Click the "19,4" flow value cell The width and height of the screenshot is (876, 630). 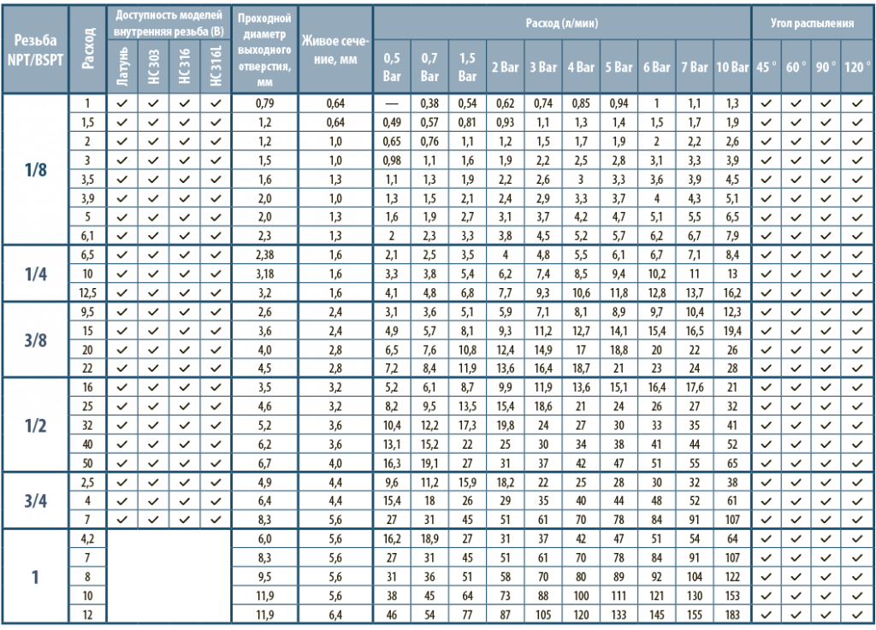click(x=732, y=331)
